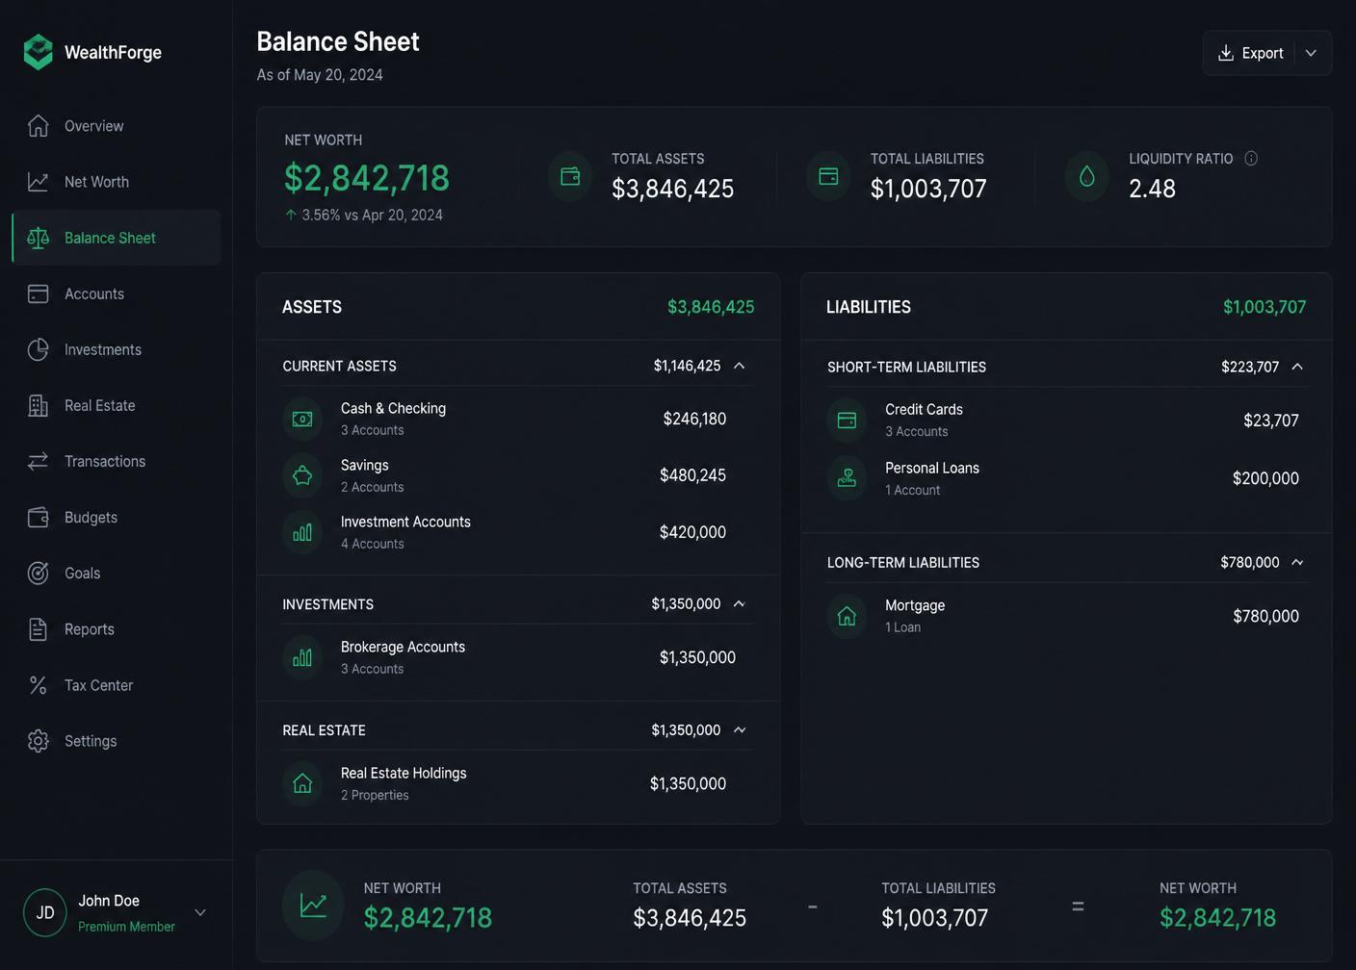
Task: Click the Real Estate Holdings house icon
Action: click(302, 783)
